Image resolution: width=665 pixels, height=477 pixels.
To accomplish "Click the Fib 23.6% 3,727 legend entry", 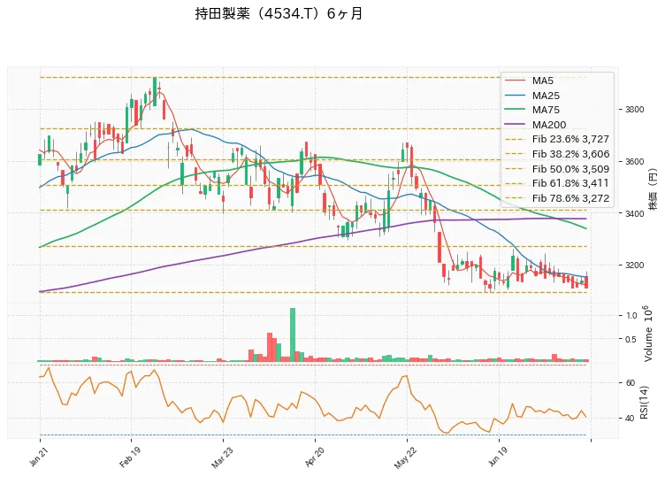I will [x=557, y=139].
